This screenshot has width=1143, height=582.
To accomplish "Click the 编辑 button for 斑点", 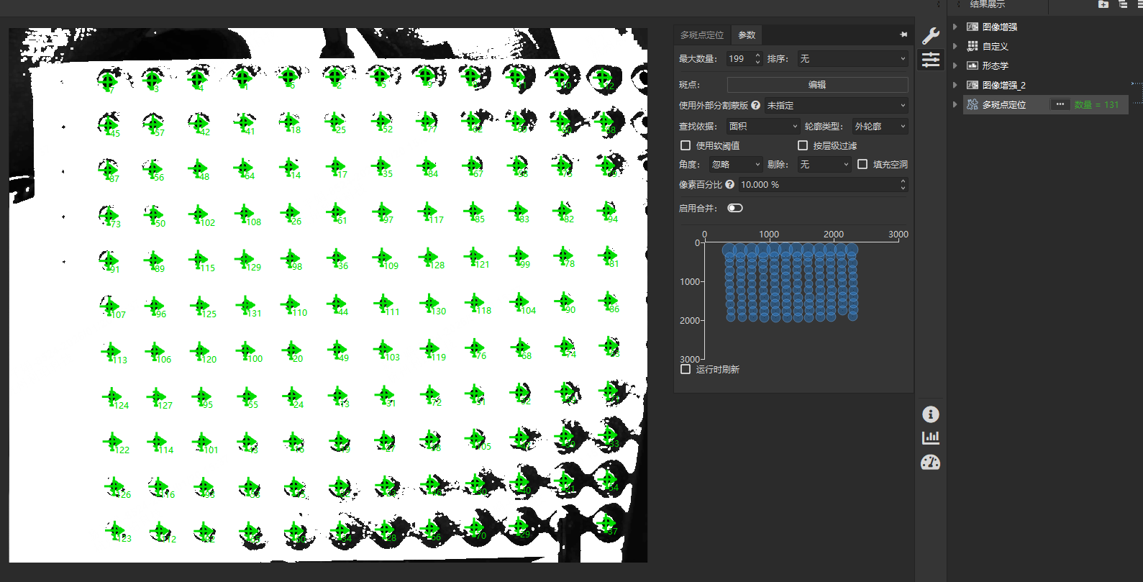I will pos(817,85).
